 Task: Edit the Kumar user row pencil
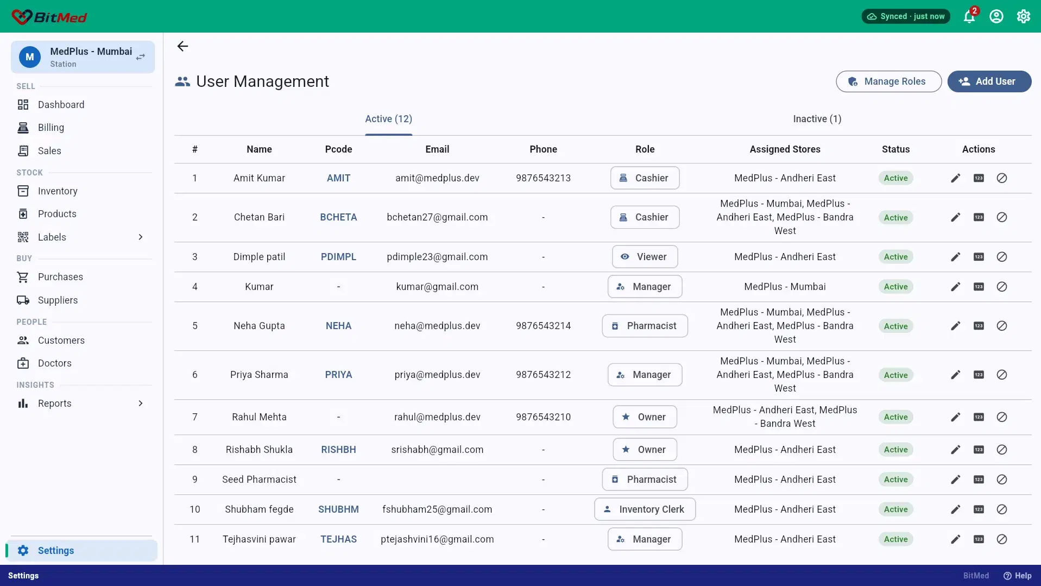coord(956,287)
